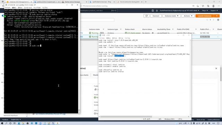Go to previous instances page arrow
222x125 pixels.
click(207, 20)
